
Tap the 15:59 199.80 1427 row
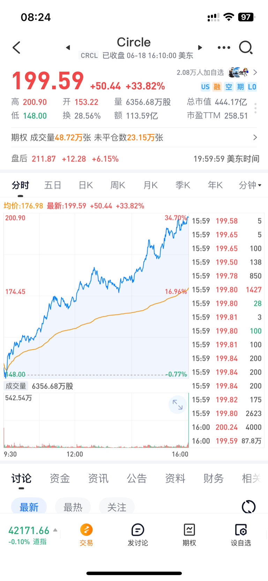tap(226, 290)
